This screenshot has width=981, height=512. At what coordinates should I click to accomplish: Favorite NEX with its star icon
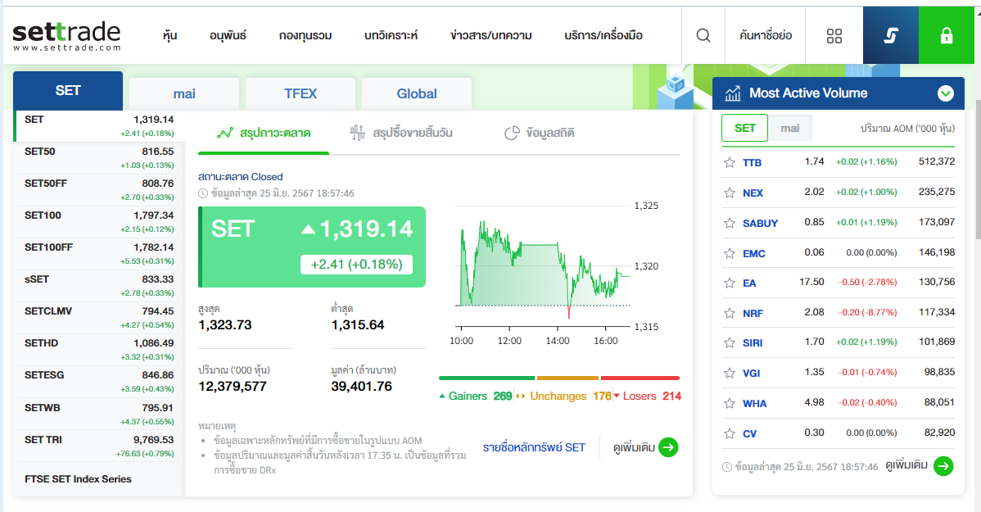(730, 193)
